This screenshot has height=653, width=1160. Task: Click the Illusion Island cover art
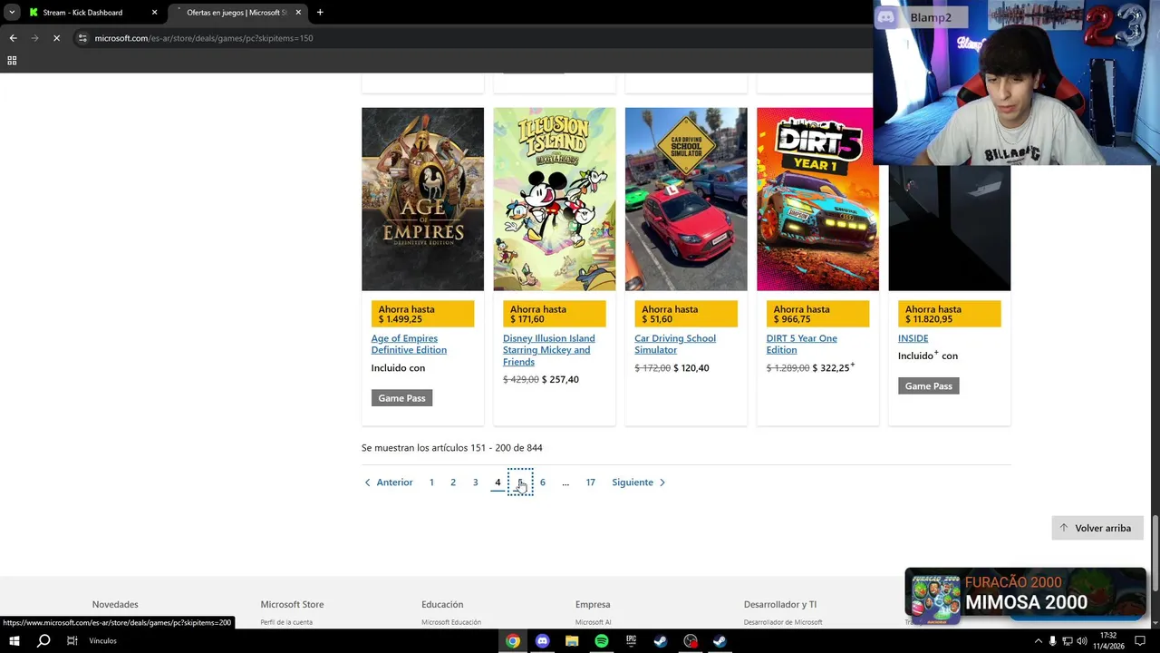[554, 200]
